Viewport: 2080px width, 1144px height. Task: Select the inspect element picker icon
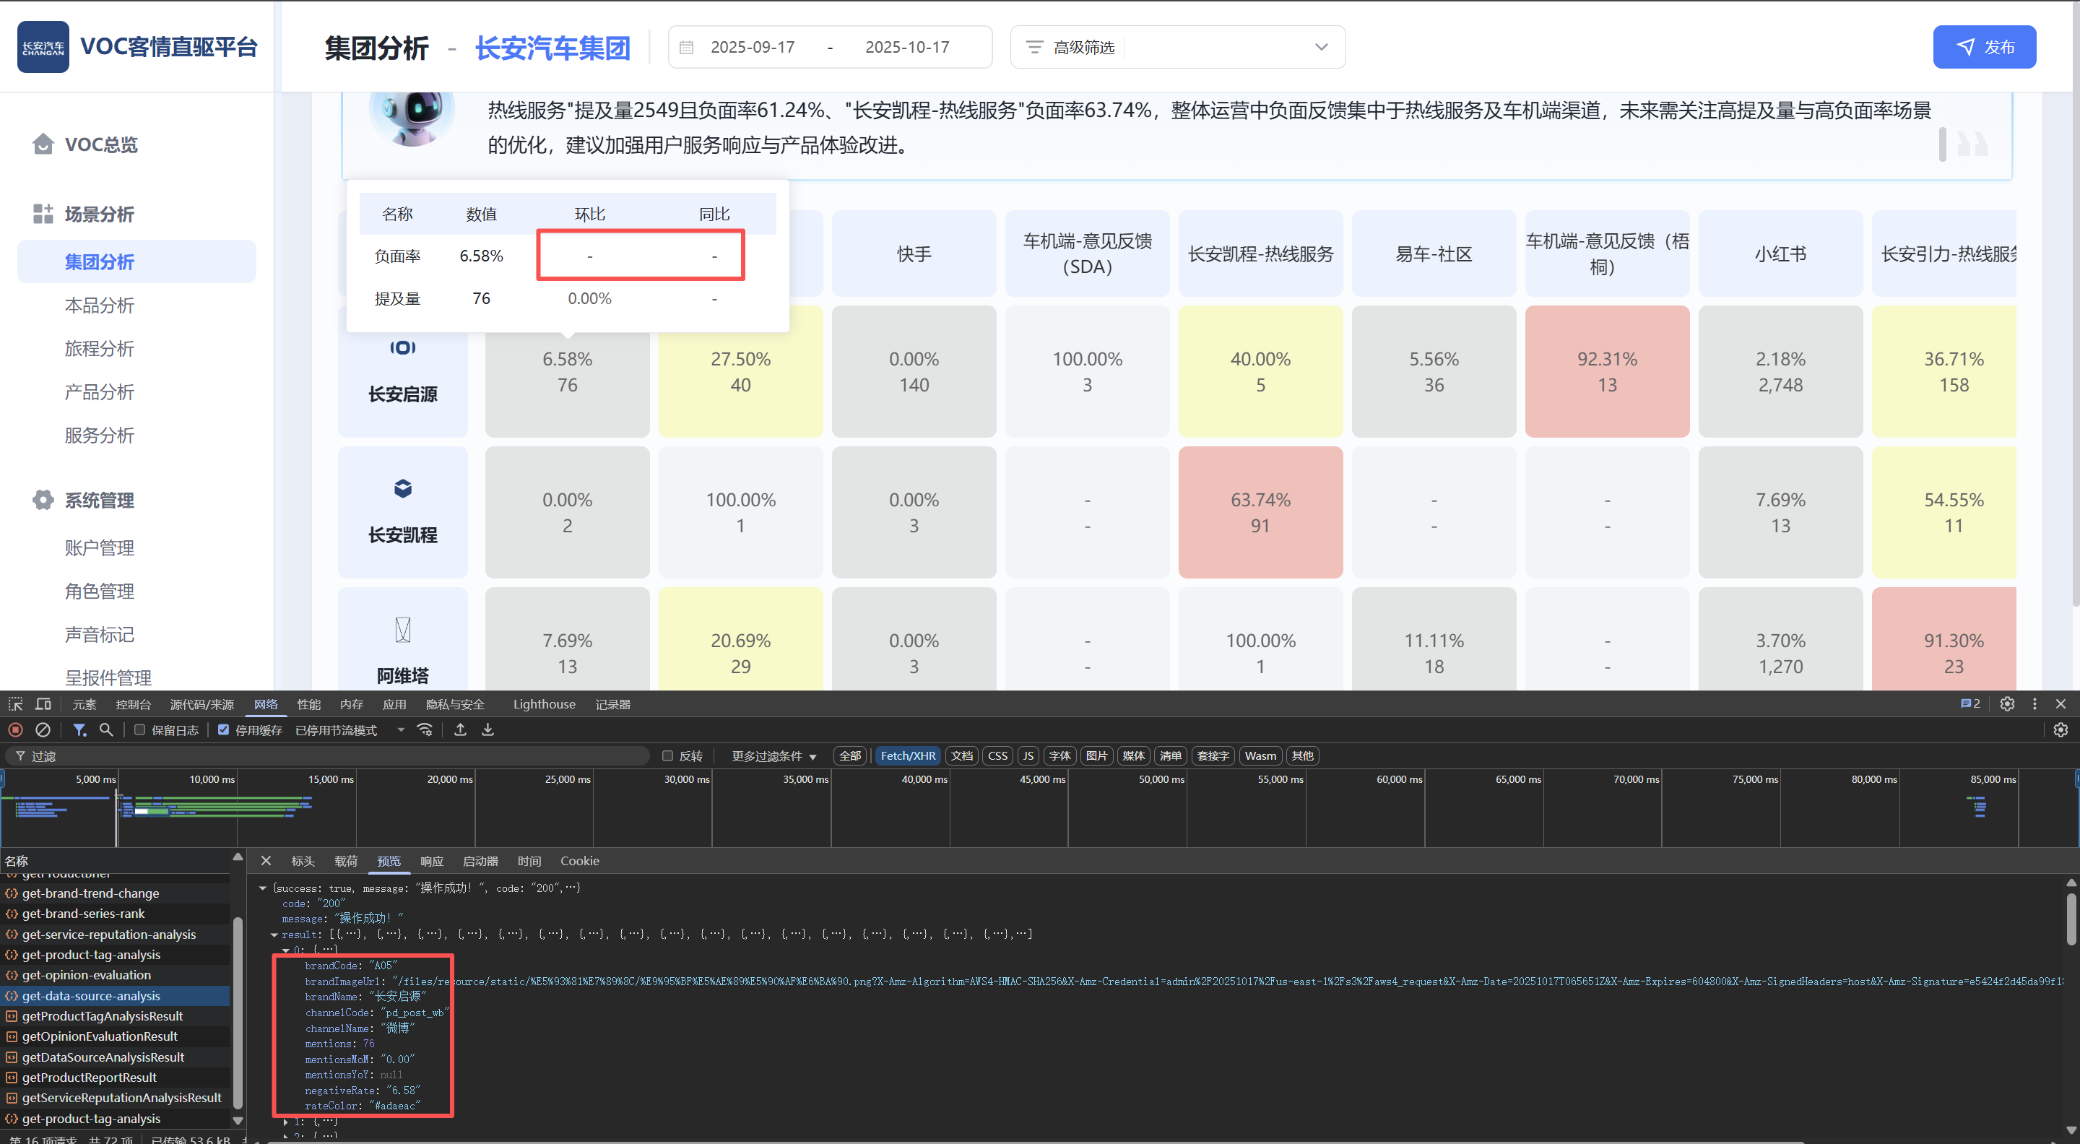tap(15, 704)
